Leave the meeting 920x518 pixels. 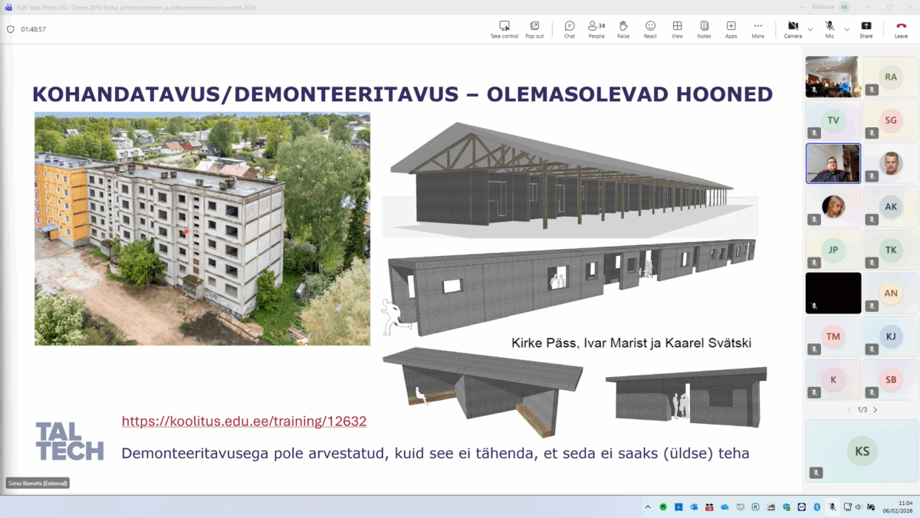click(901, 29)
